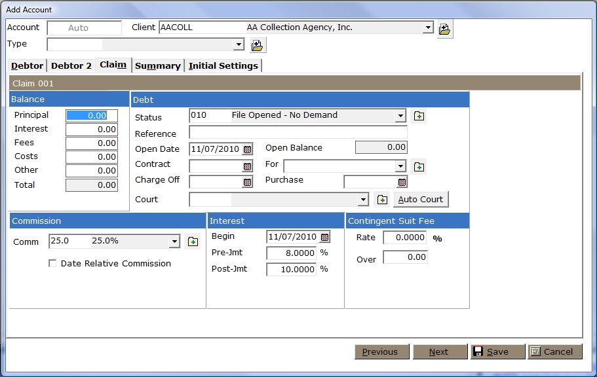Open the Interest Begin calendar picker
This screenshot has width=597, height=377.
click(x=324, y=238)
